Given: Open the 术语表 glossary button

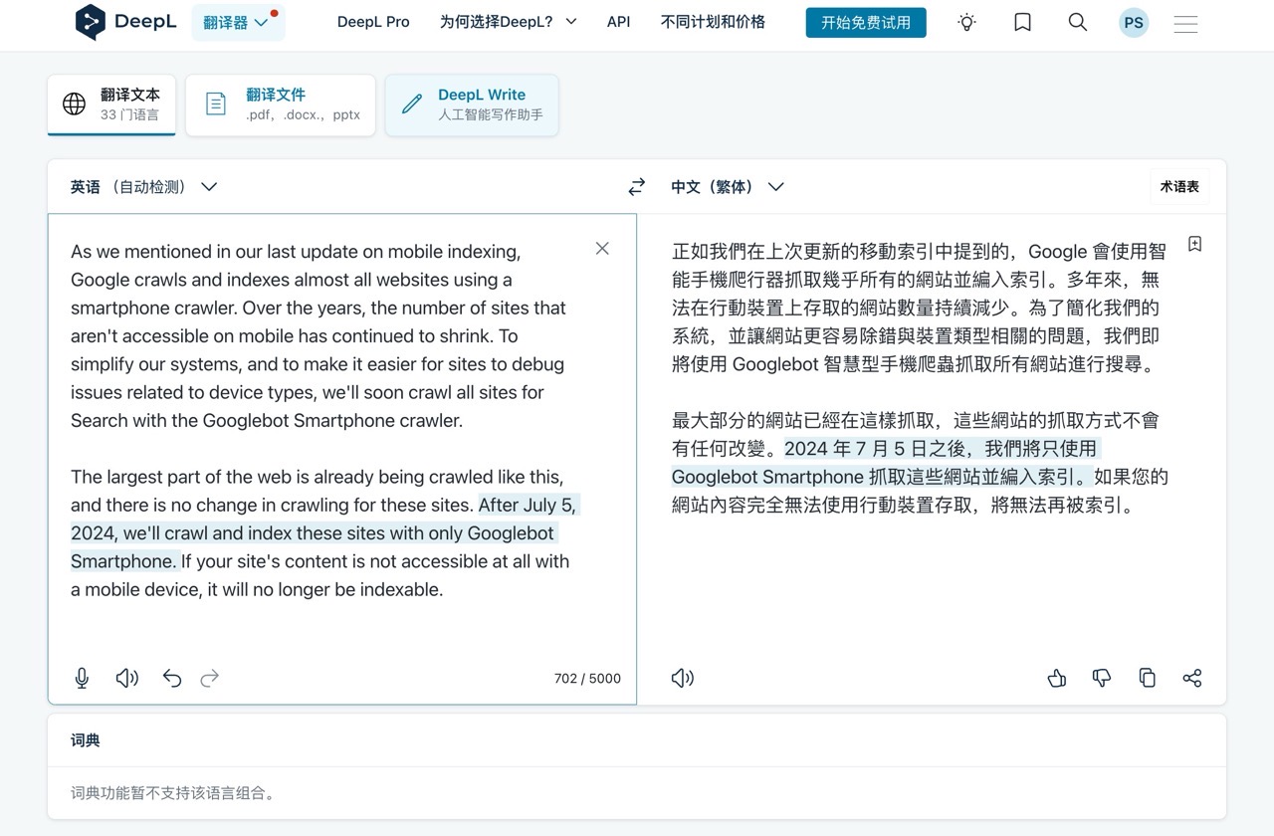Looking at the screenshot, I should (x=1179, y=187).
